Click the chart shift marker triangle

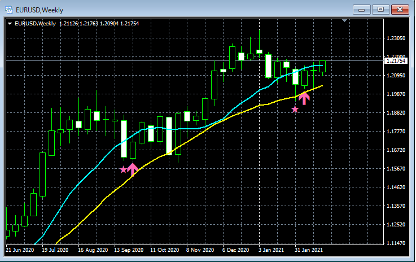pos(345,20)
